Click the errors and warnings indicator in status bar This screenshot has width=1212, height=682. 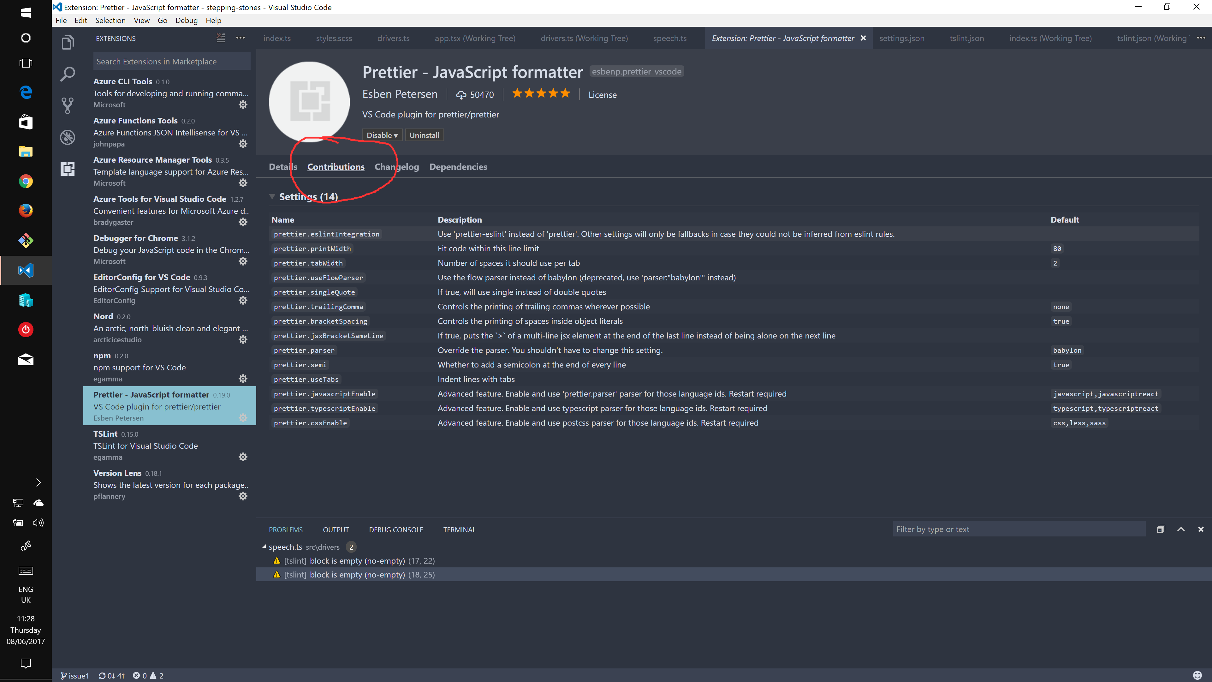pyautogui.click(x=147, y=675)
